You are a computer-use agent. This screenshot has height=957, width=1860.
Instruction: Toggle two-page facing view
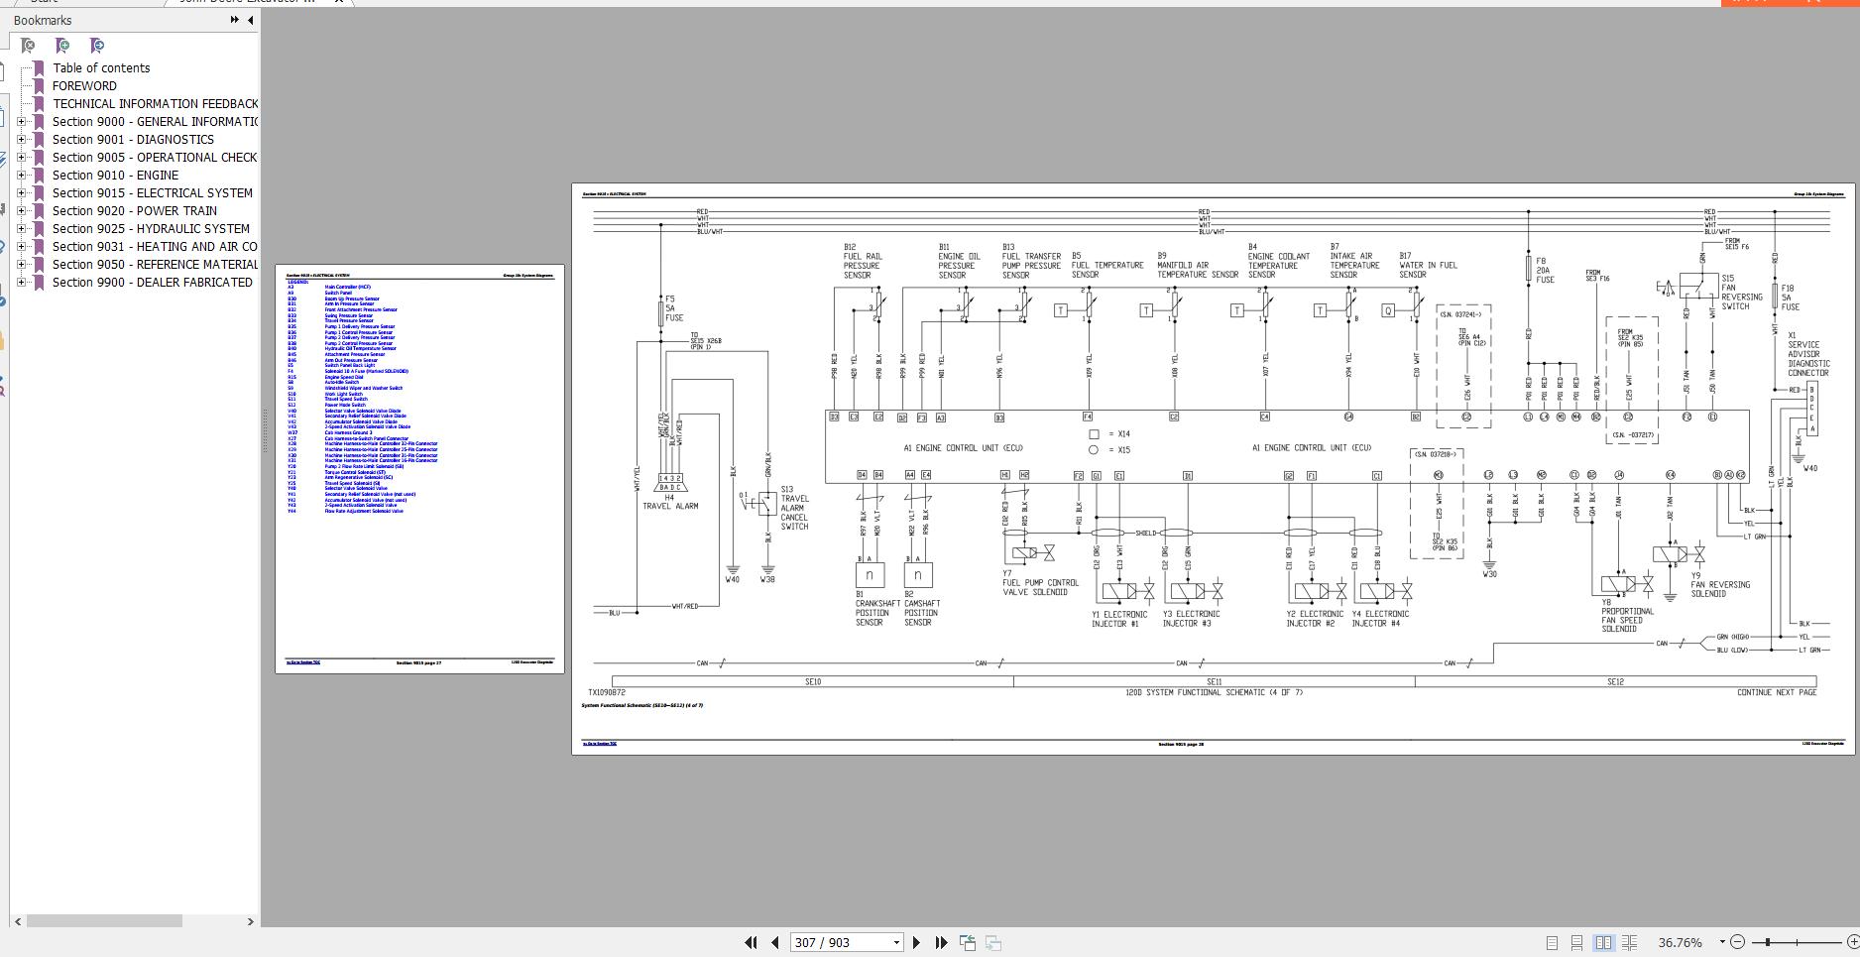click(1602, 942)
